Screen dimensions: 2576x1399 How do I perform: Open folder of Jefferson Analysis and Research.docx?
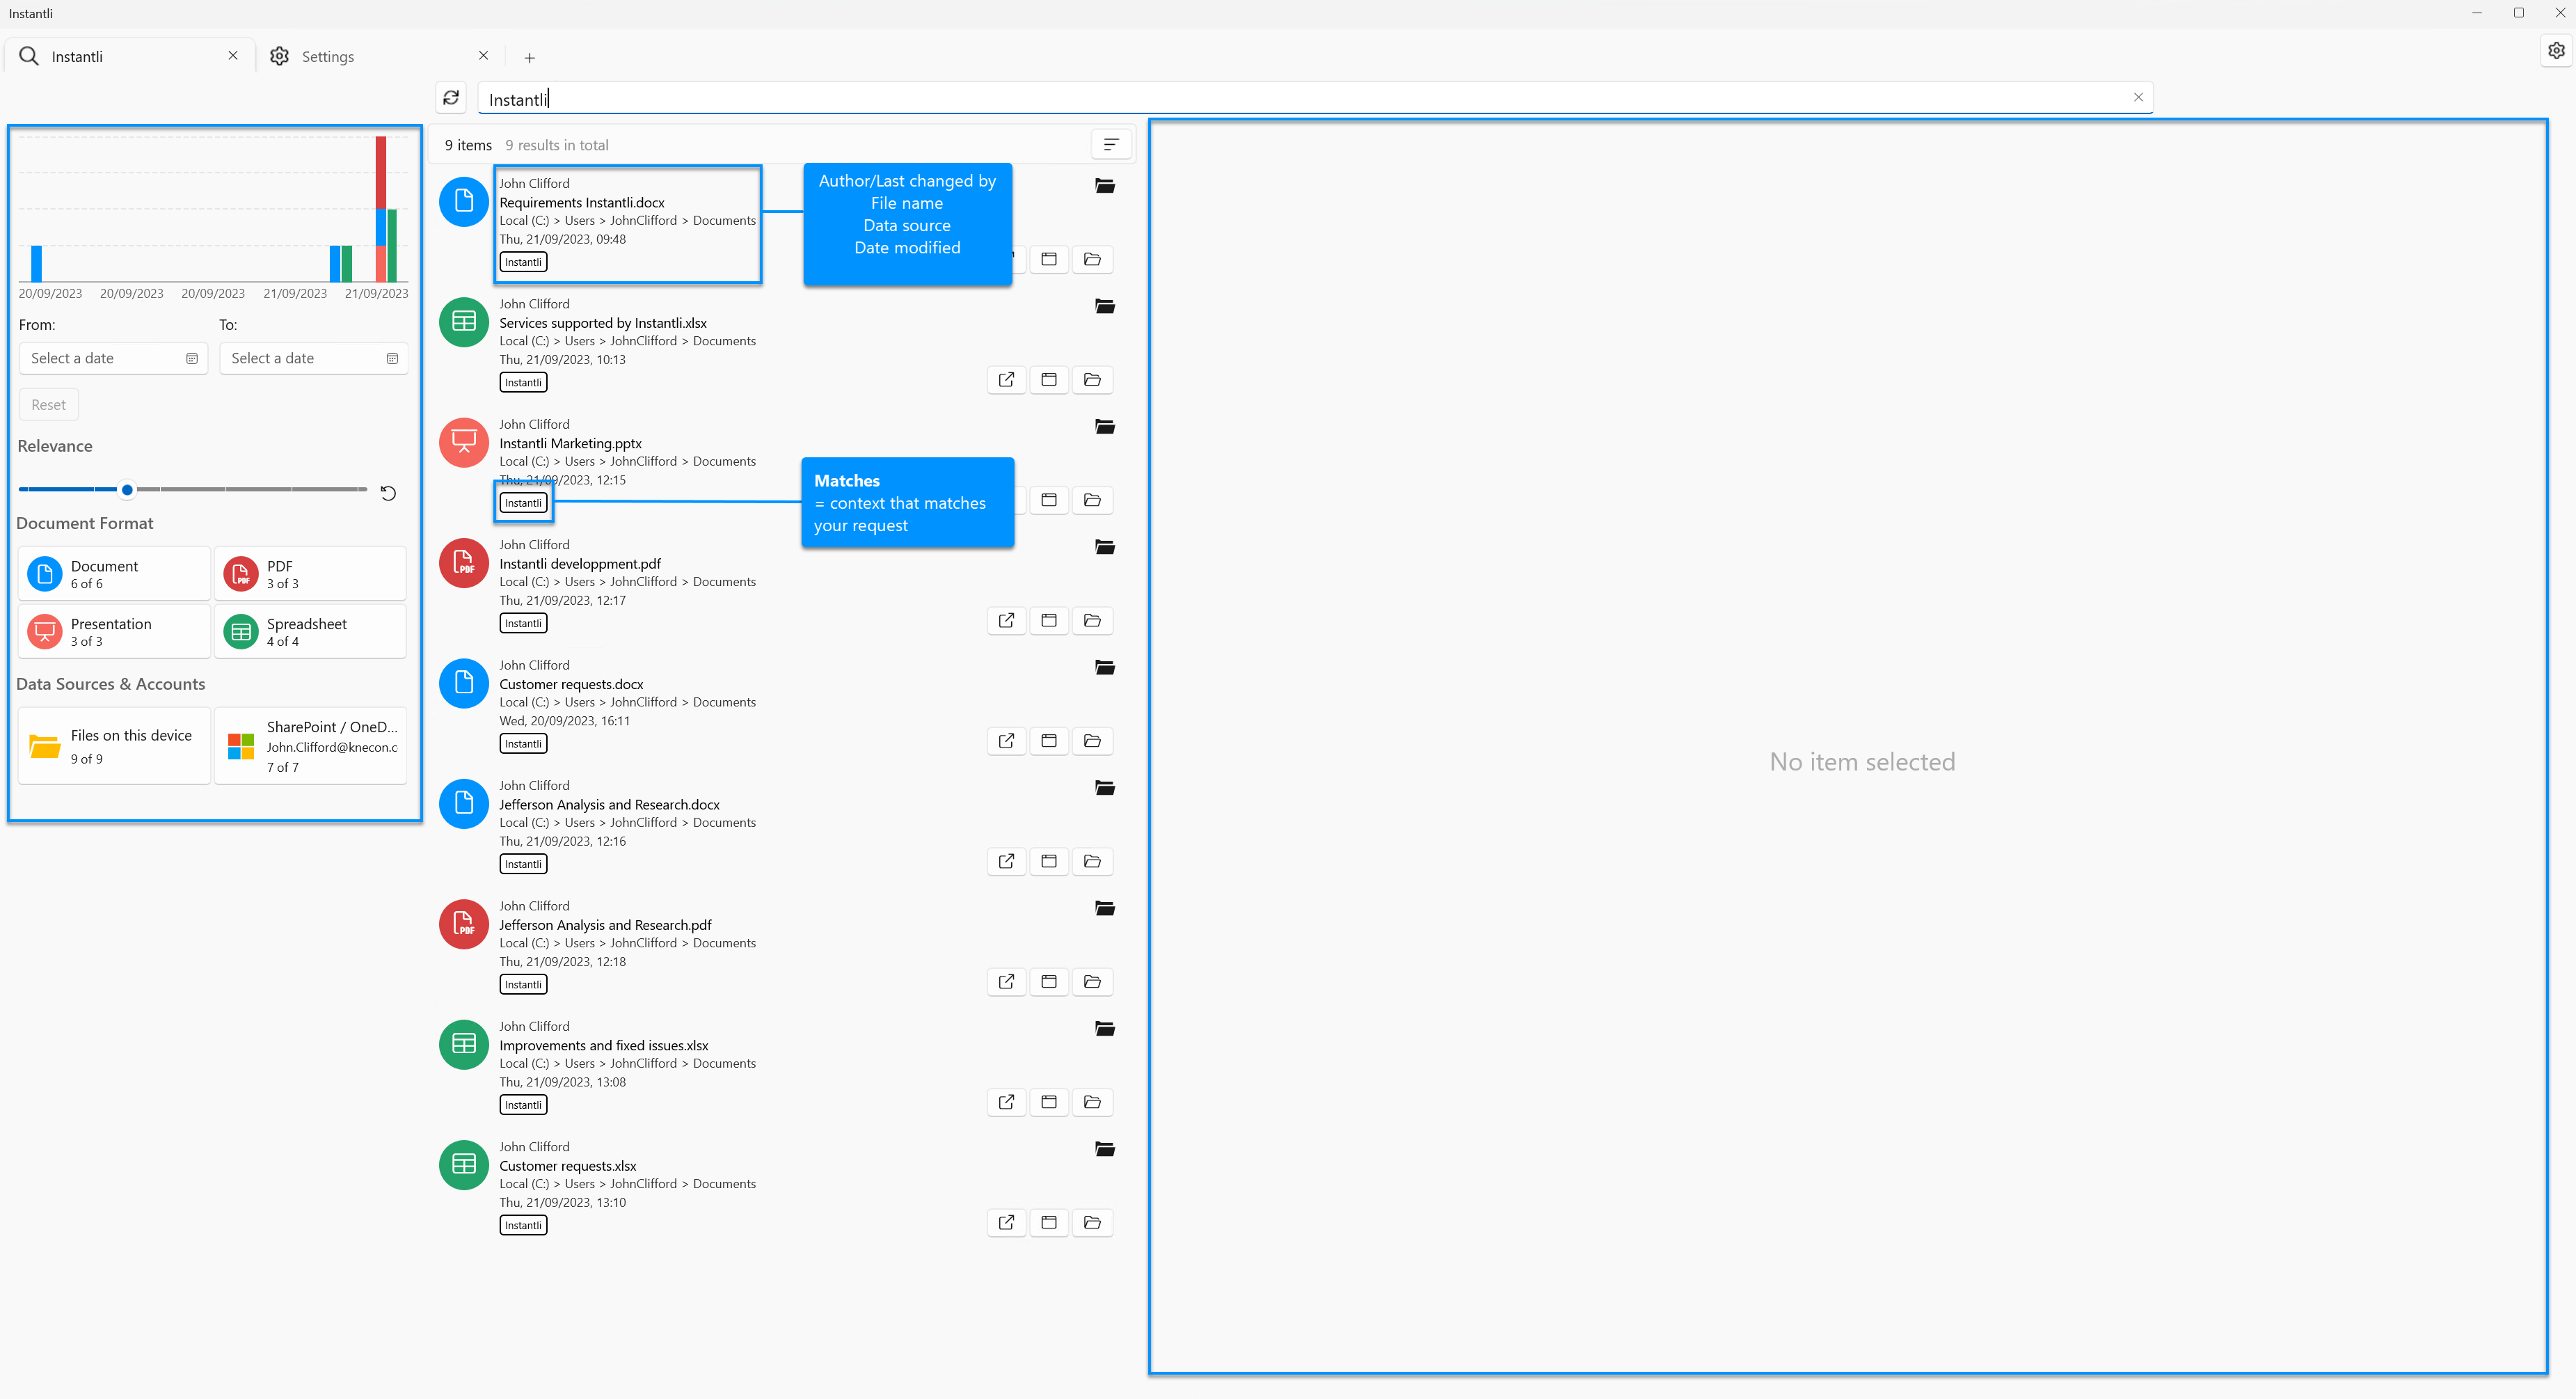[x=1092, y=862]
